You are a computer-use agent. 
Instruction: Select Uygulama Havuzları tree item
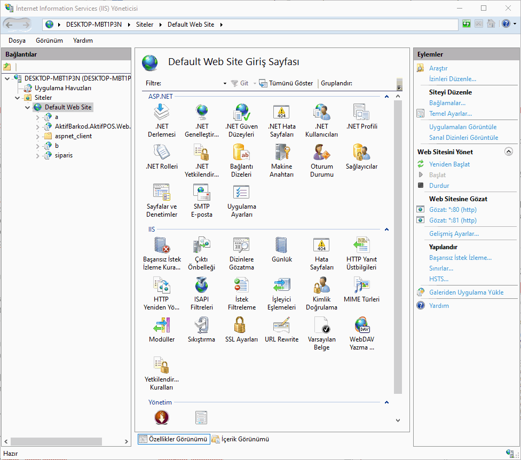click(x=63, y=88)
